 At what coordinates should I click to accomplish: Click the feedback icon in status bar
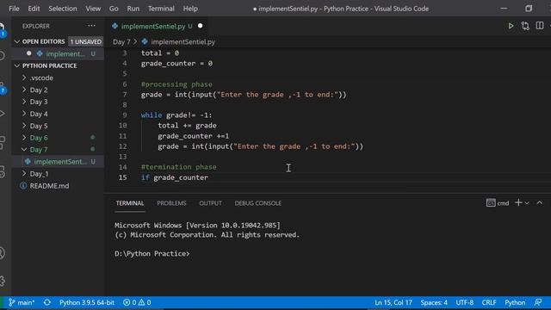coord(537,302)
